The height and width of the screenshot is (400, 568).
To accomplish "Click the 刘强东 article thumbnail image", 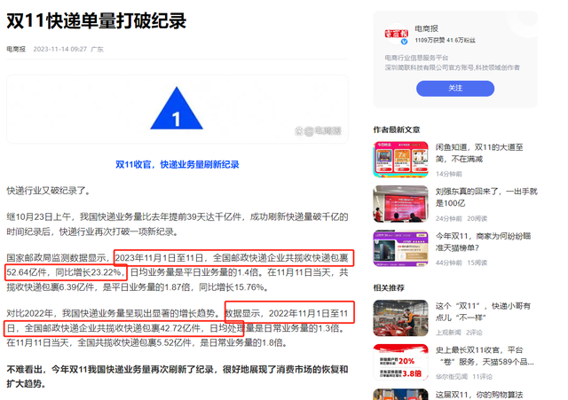I will click(400, 204).
